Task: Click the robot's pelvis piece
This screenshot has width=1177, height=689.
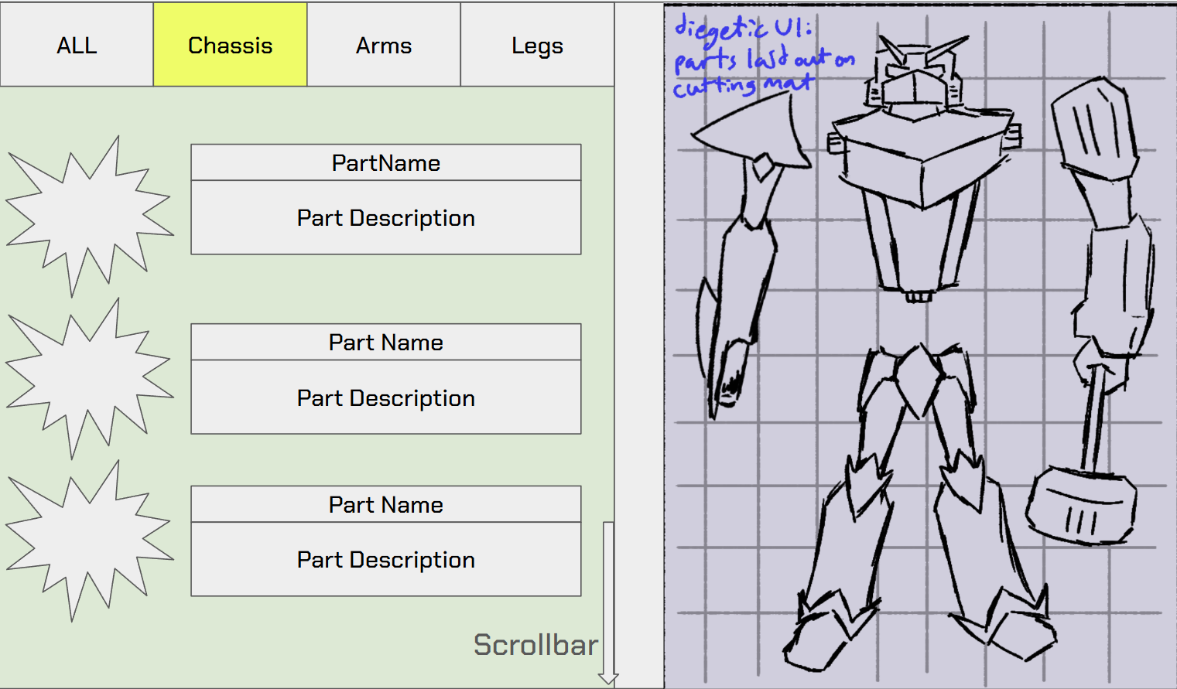Action: 919,379
